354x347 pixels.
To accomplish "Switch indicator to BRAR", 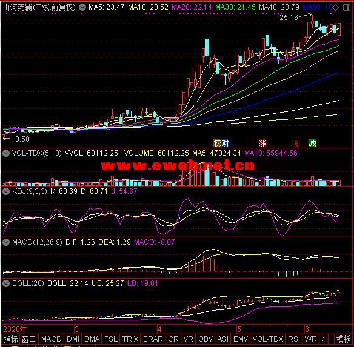I will (x=153, y=339).
